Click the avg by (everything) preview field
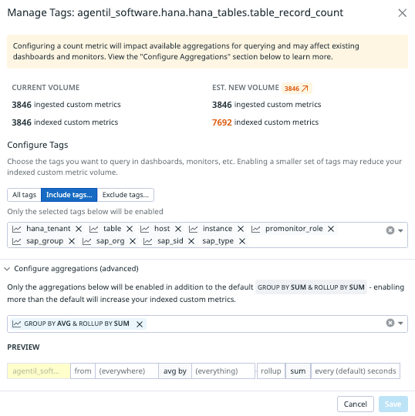The image size is (415, 416). pyautogui.click(x=207, y=371)
